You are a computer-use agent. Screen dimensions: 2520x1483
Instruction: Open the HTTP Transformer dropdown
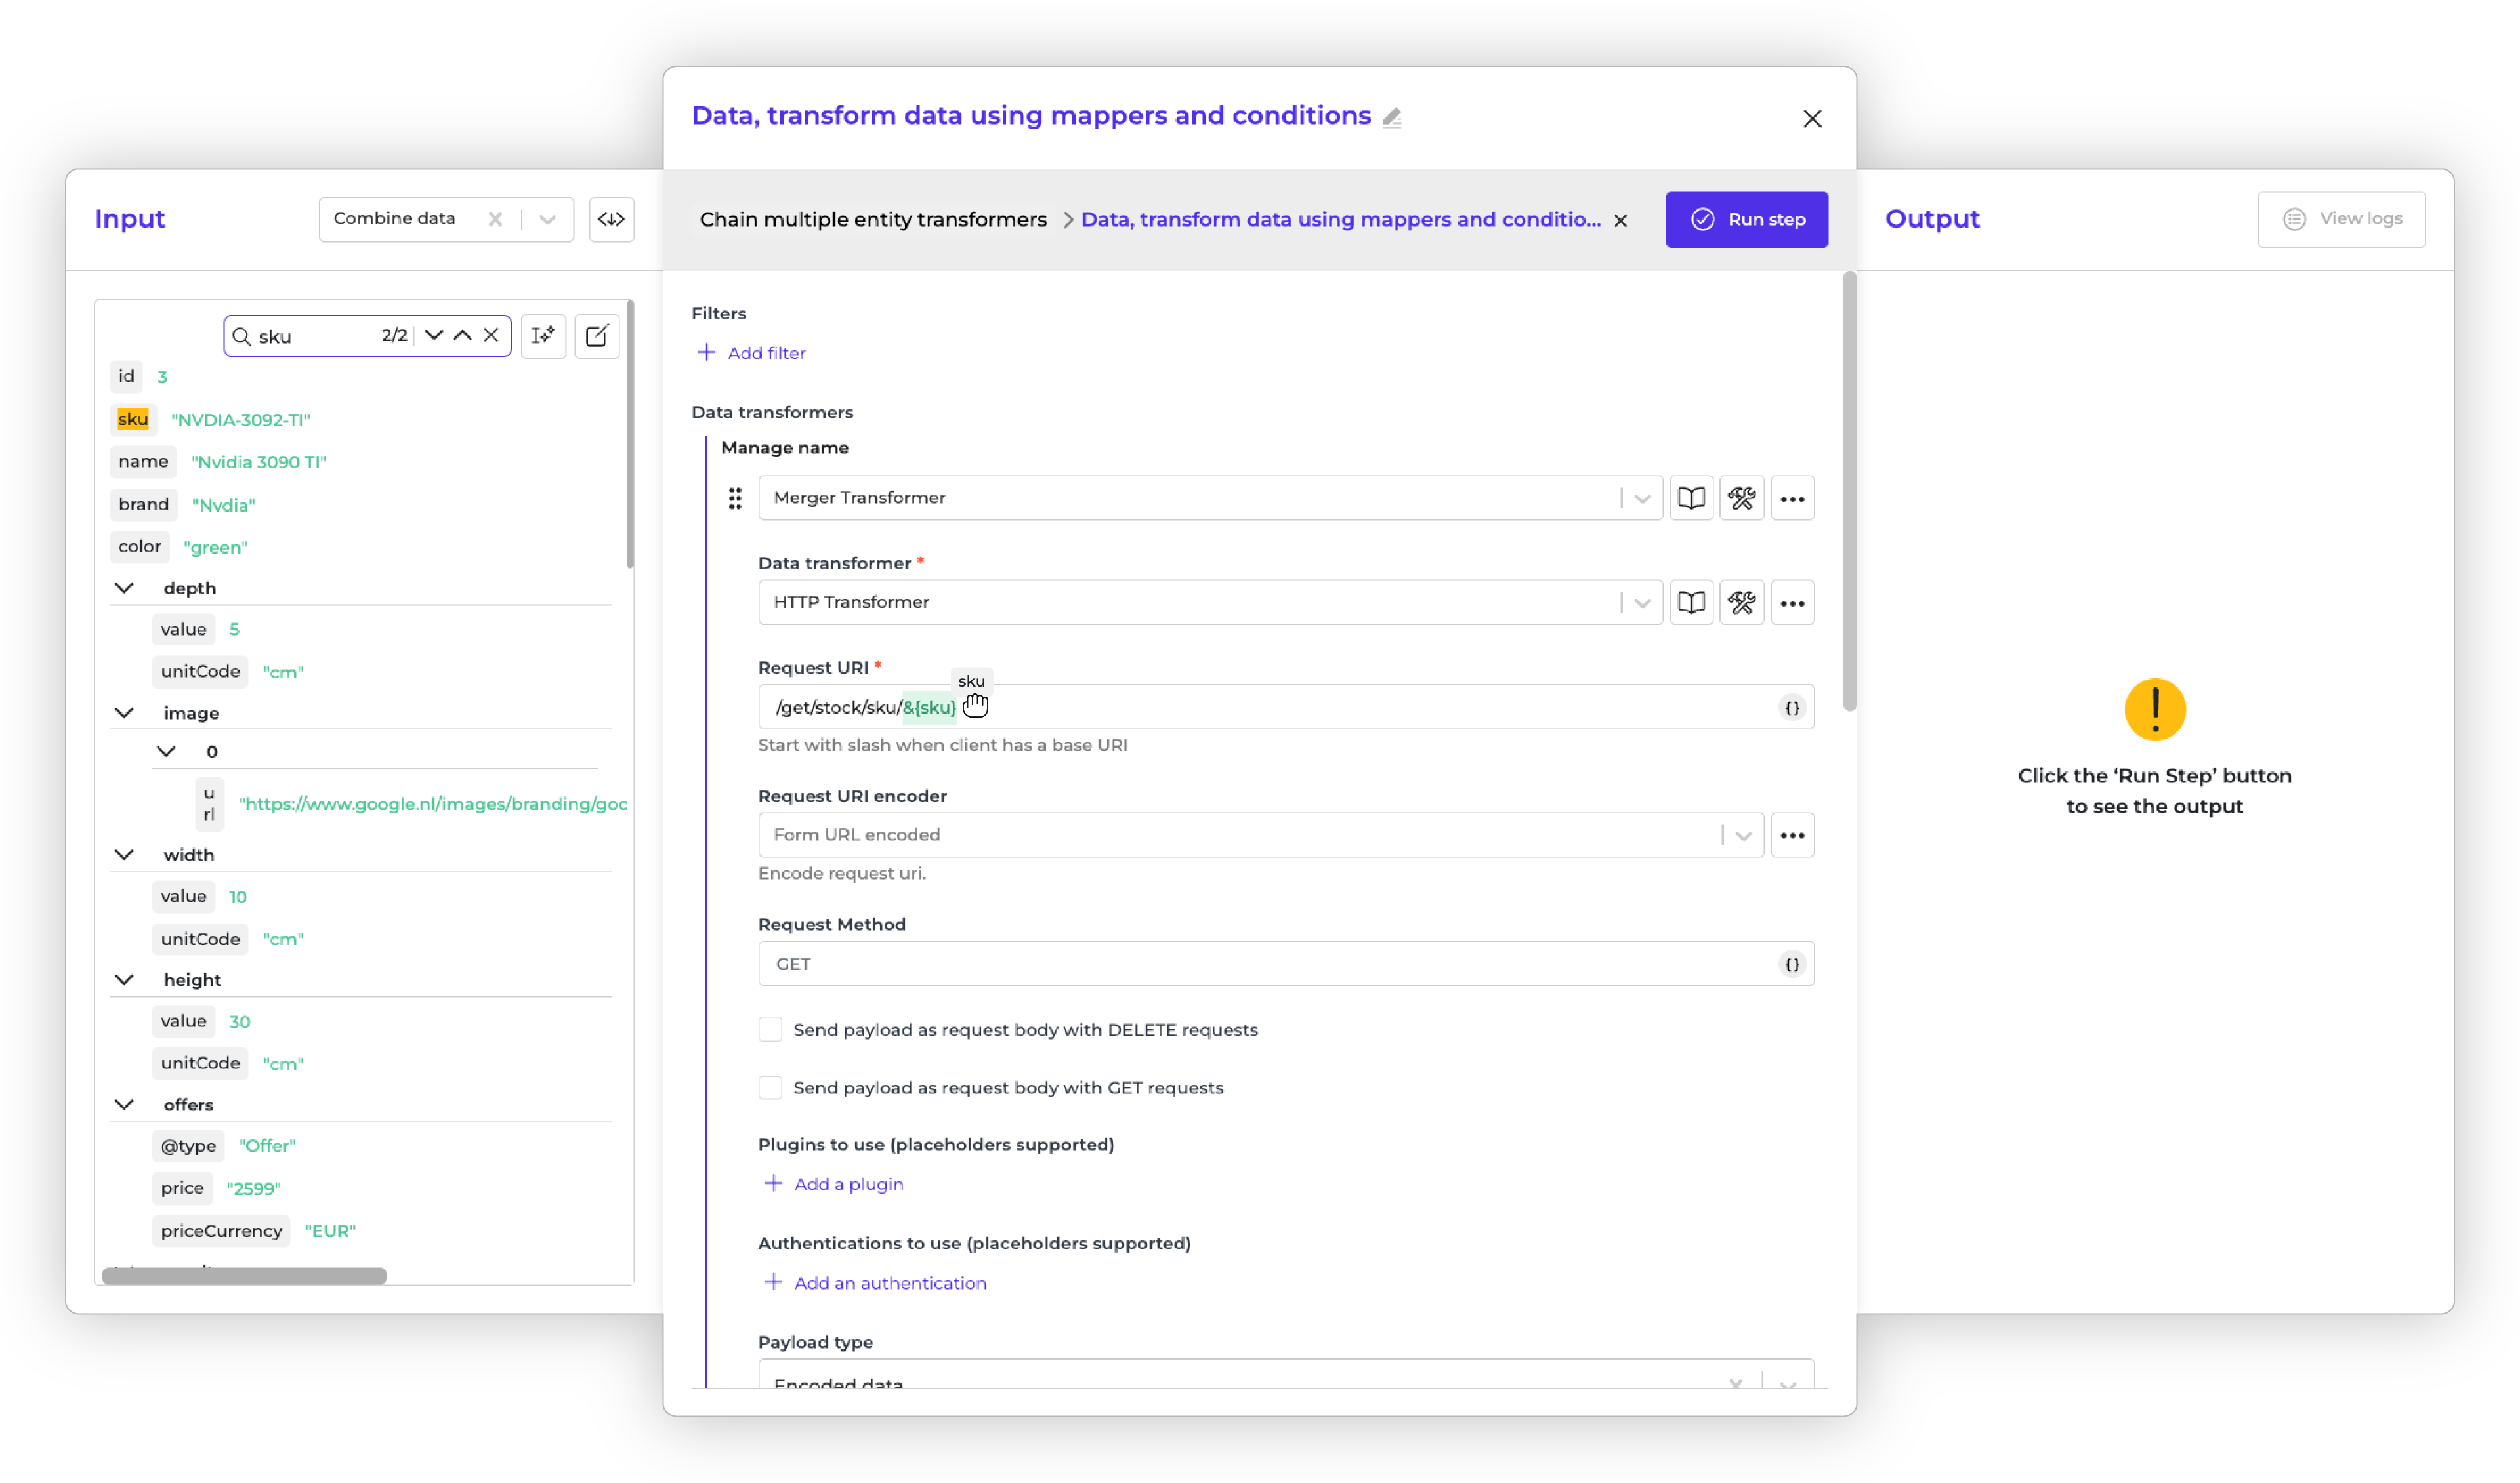(1641, 603)
